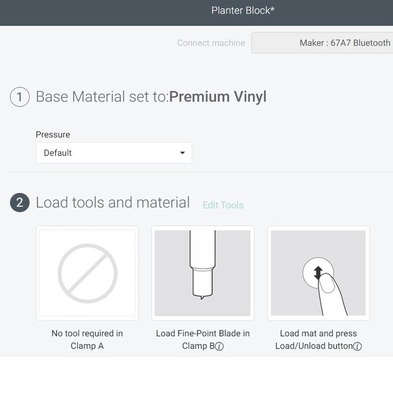393x393 pixels.
Task: Expand the Pressure dropdown arrow
Action: pos(183,153)
